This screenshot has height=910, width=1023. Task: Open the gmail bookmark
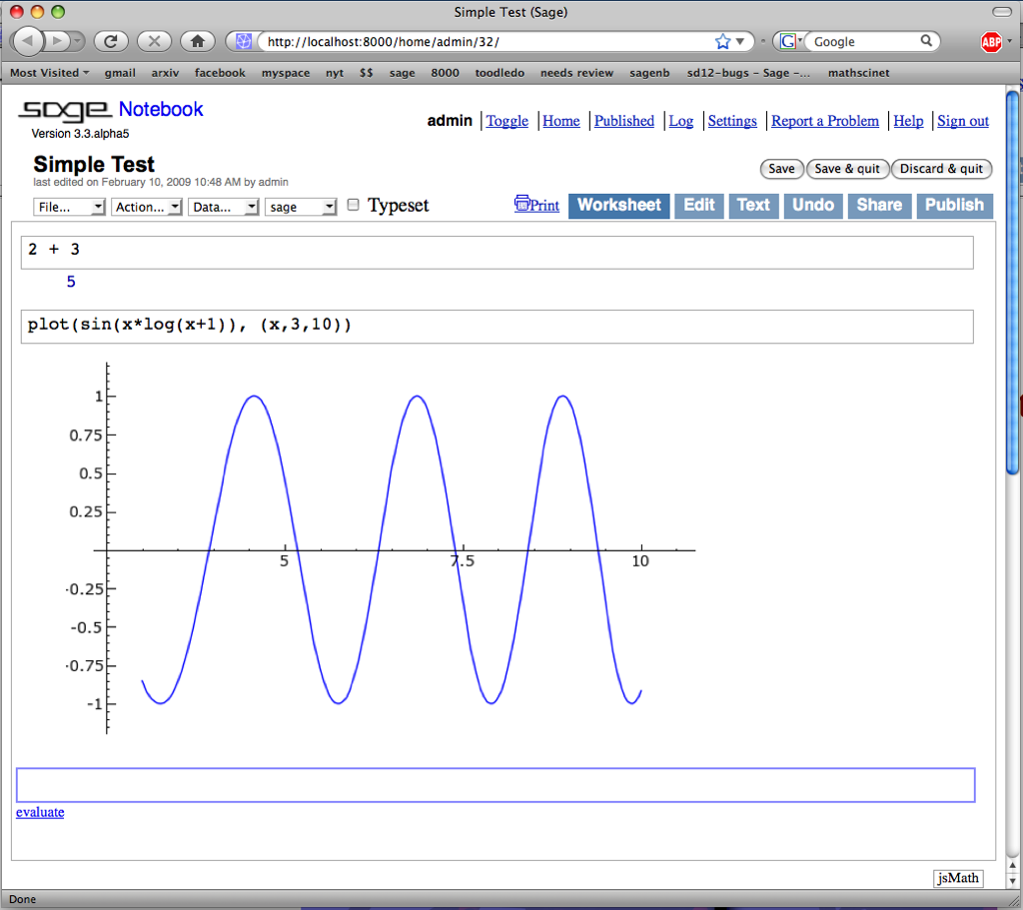[x=120, y=72]
